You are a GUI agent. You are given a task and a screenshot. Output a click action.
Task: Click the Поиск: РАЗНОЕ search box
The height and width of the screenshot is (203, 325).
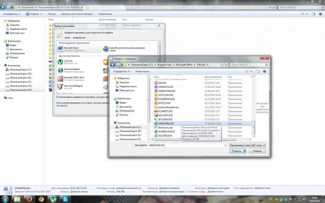[300, 7]
